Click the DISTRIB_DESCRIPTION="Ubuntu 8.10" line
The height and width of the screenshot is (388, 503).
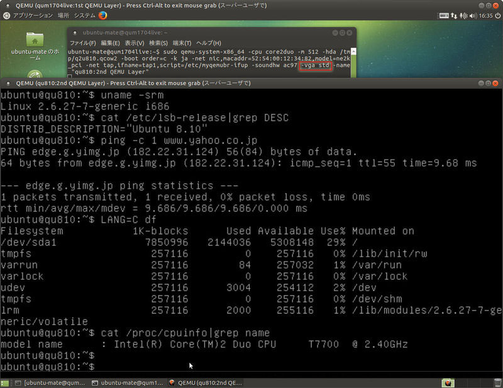pyautogui.click(x=104, y=129)
